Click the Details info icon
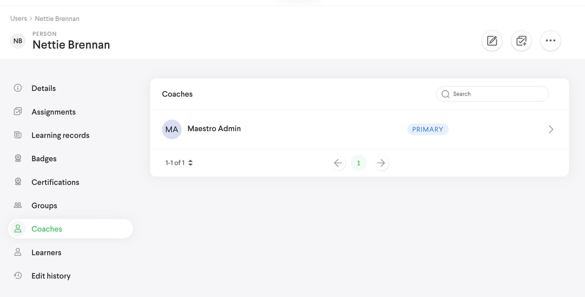585x297 pixels. click(18, 88)
